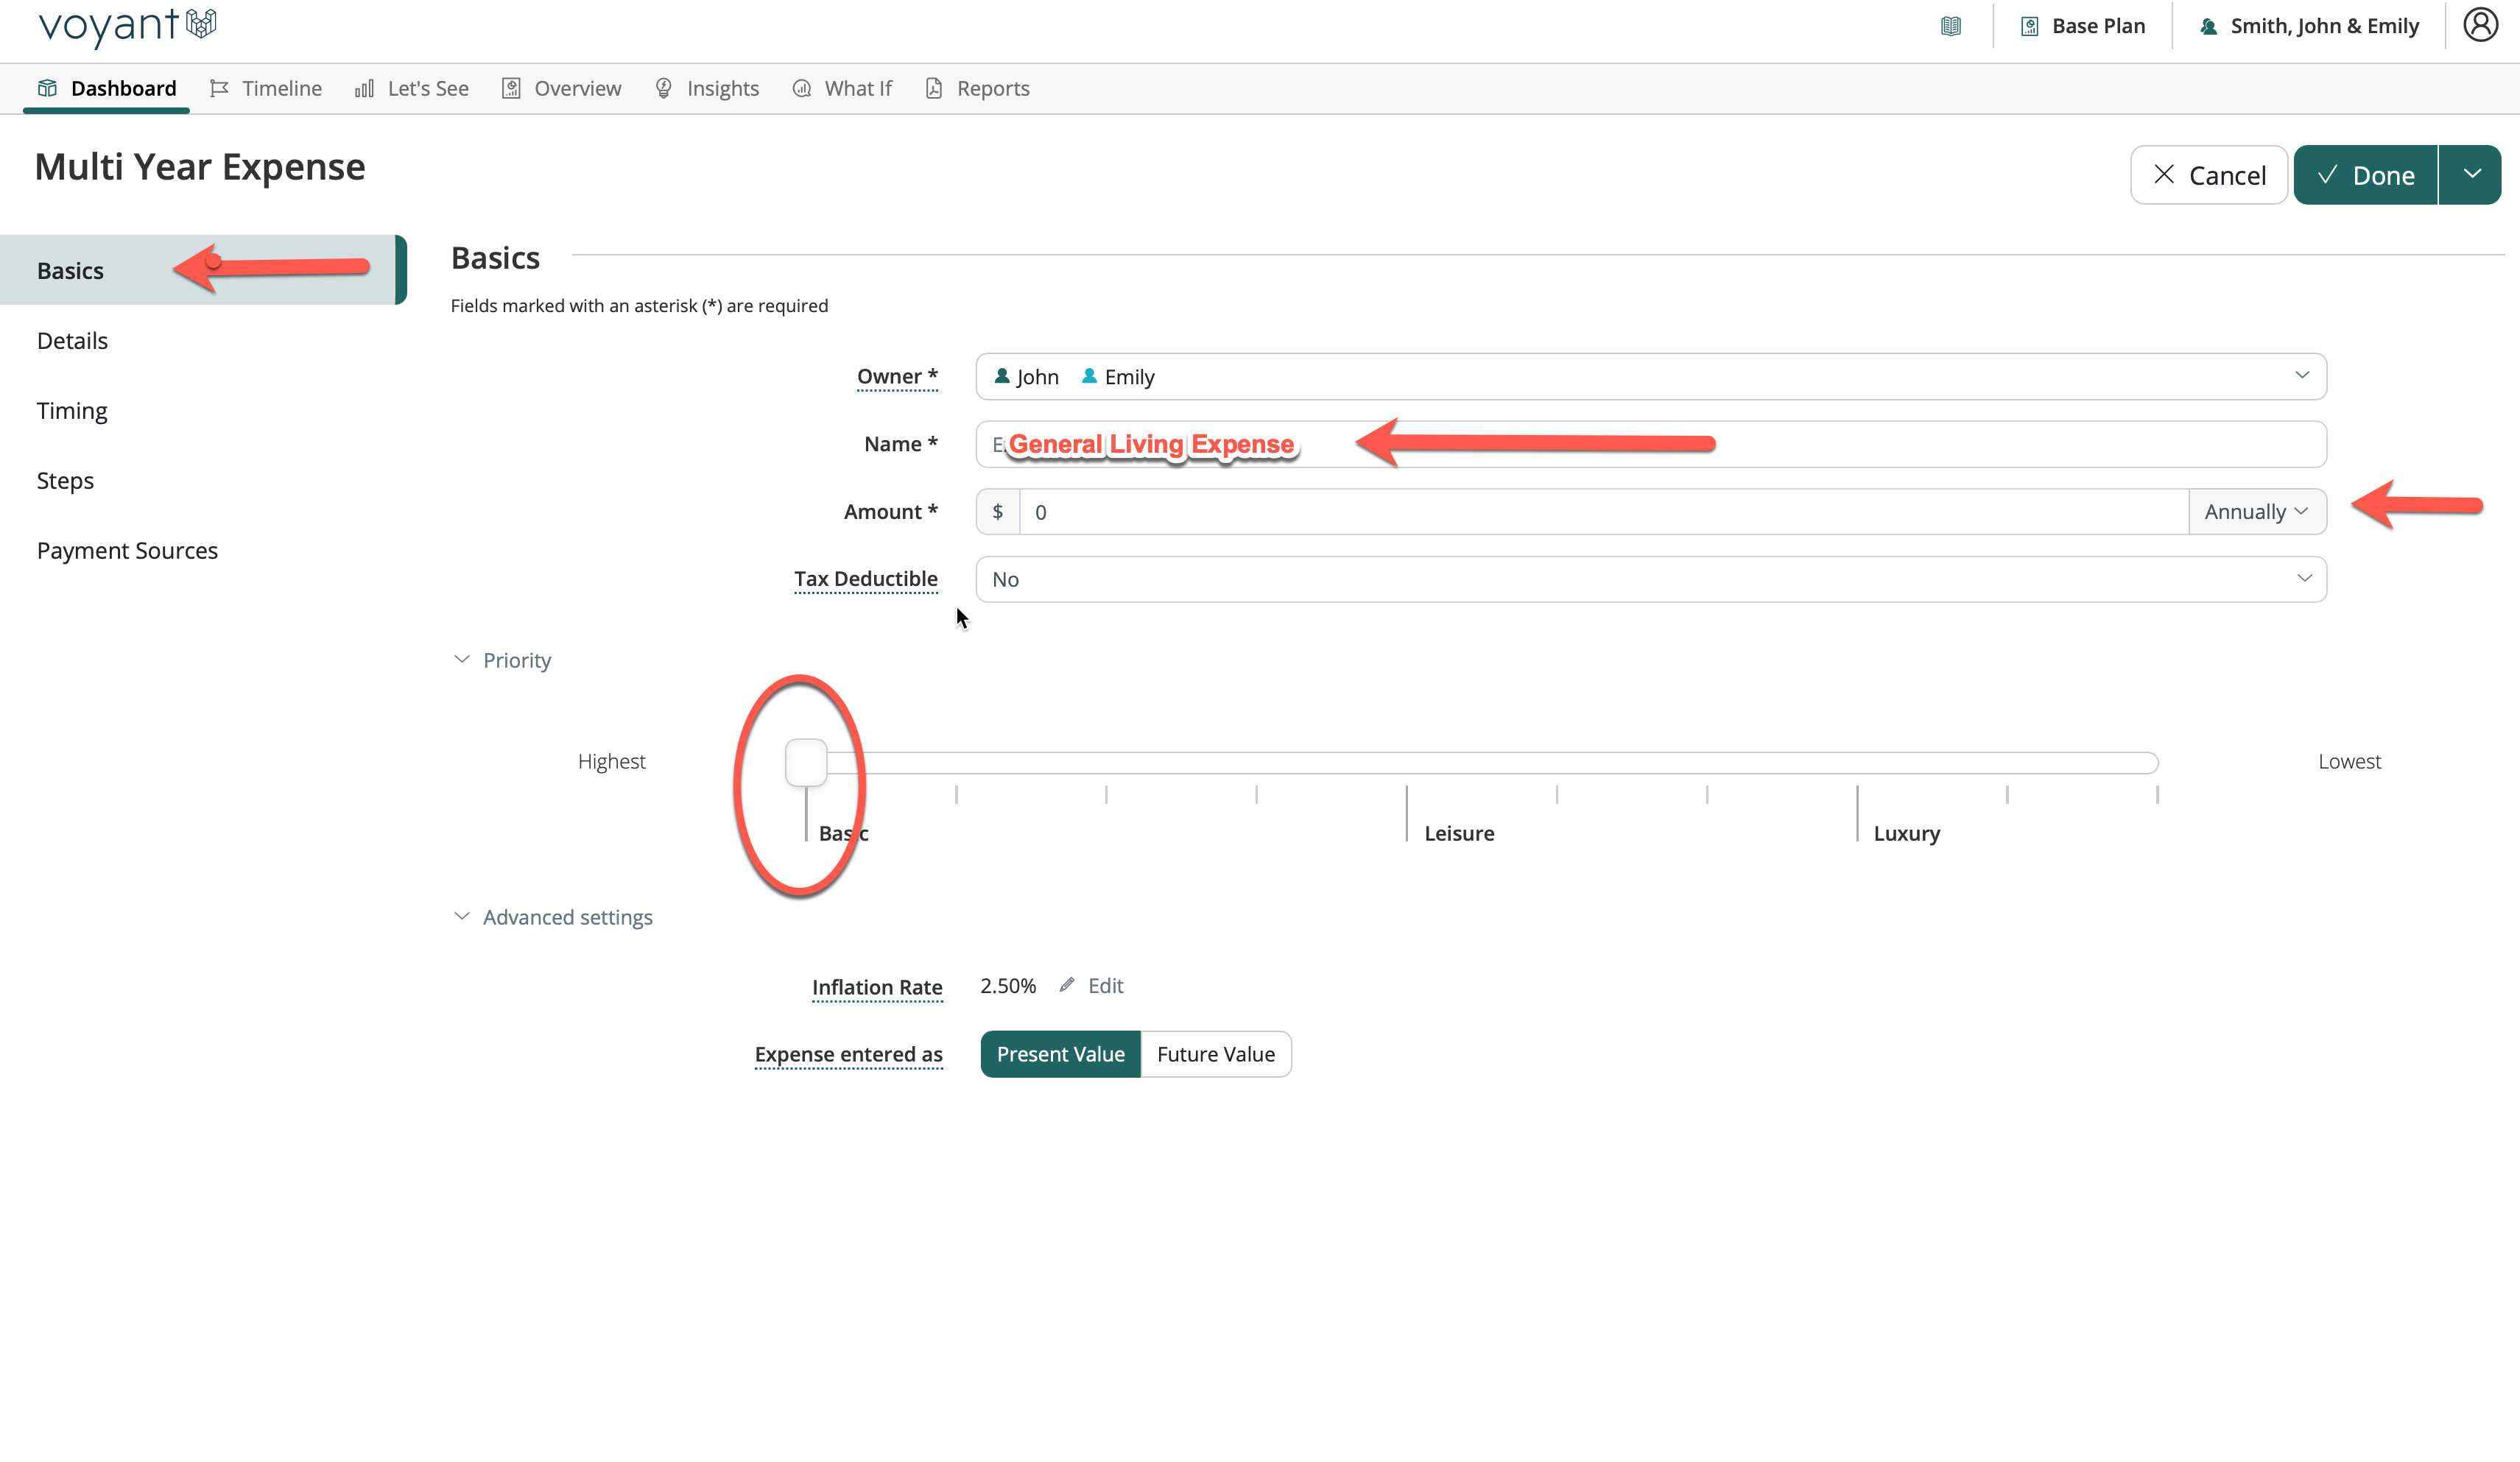Open the Tax Deductible dropdown

click(x=1650, y=579)
